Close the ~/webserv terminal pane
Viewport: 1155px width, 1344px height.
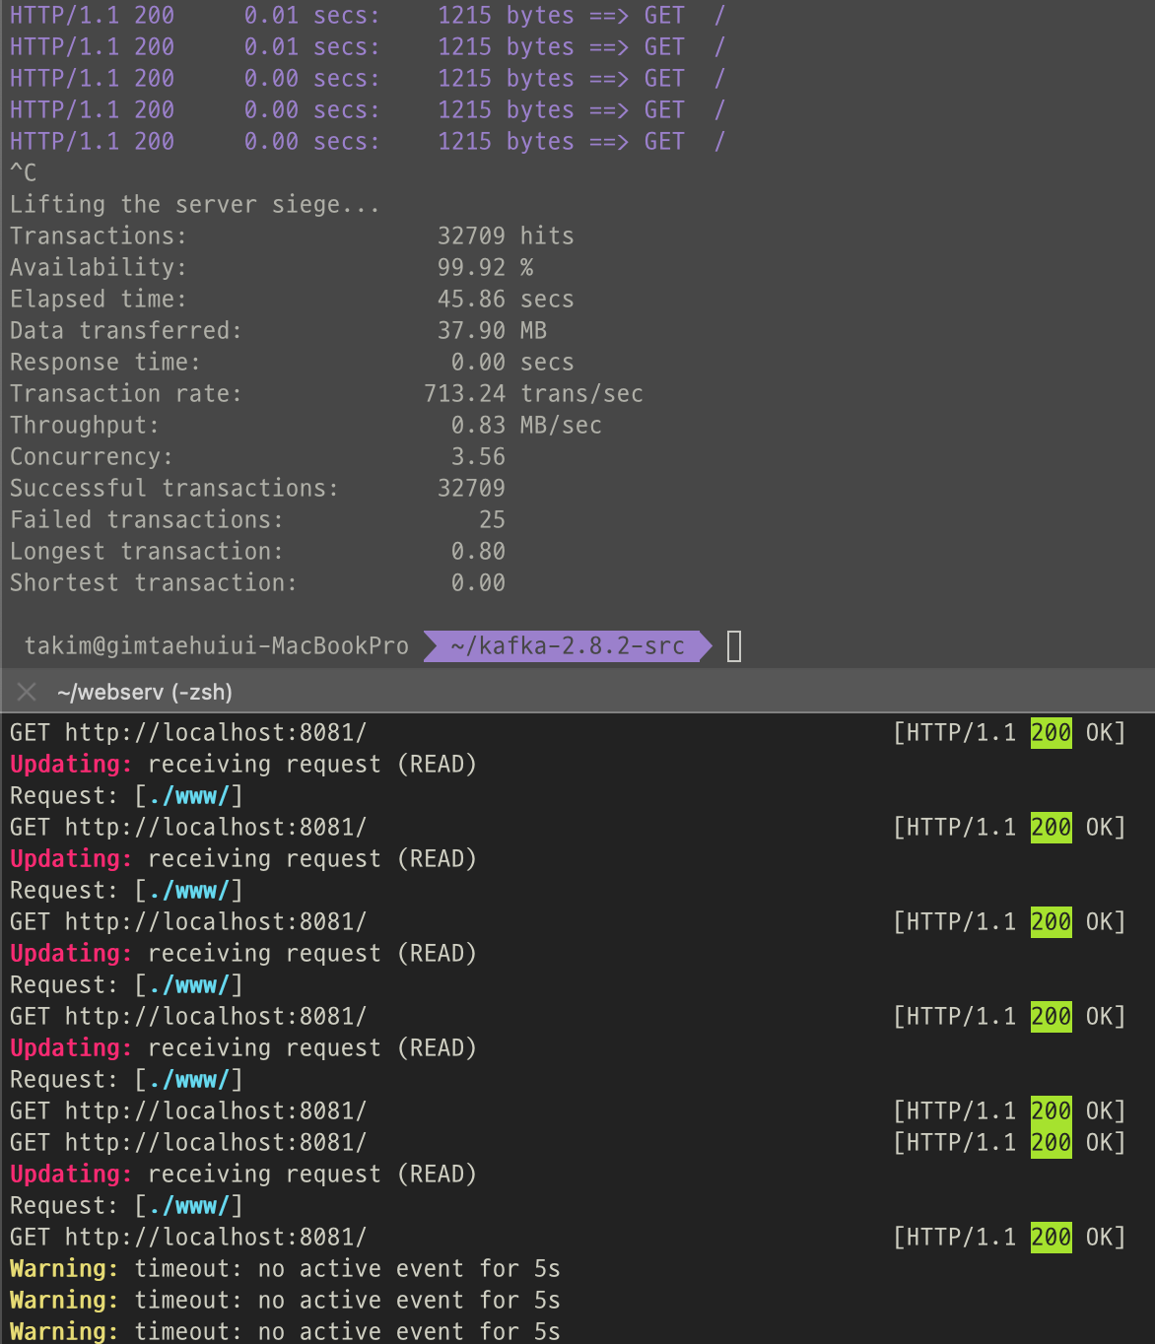pyautogui.click(x=27, y=692)
